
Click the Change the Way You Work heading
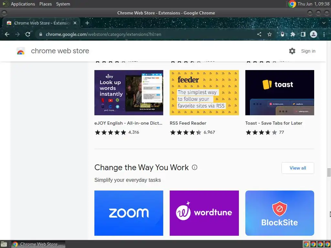pyautogui.click(x=142, y=168)
